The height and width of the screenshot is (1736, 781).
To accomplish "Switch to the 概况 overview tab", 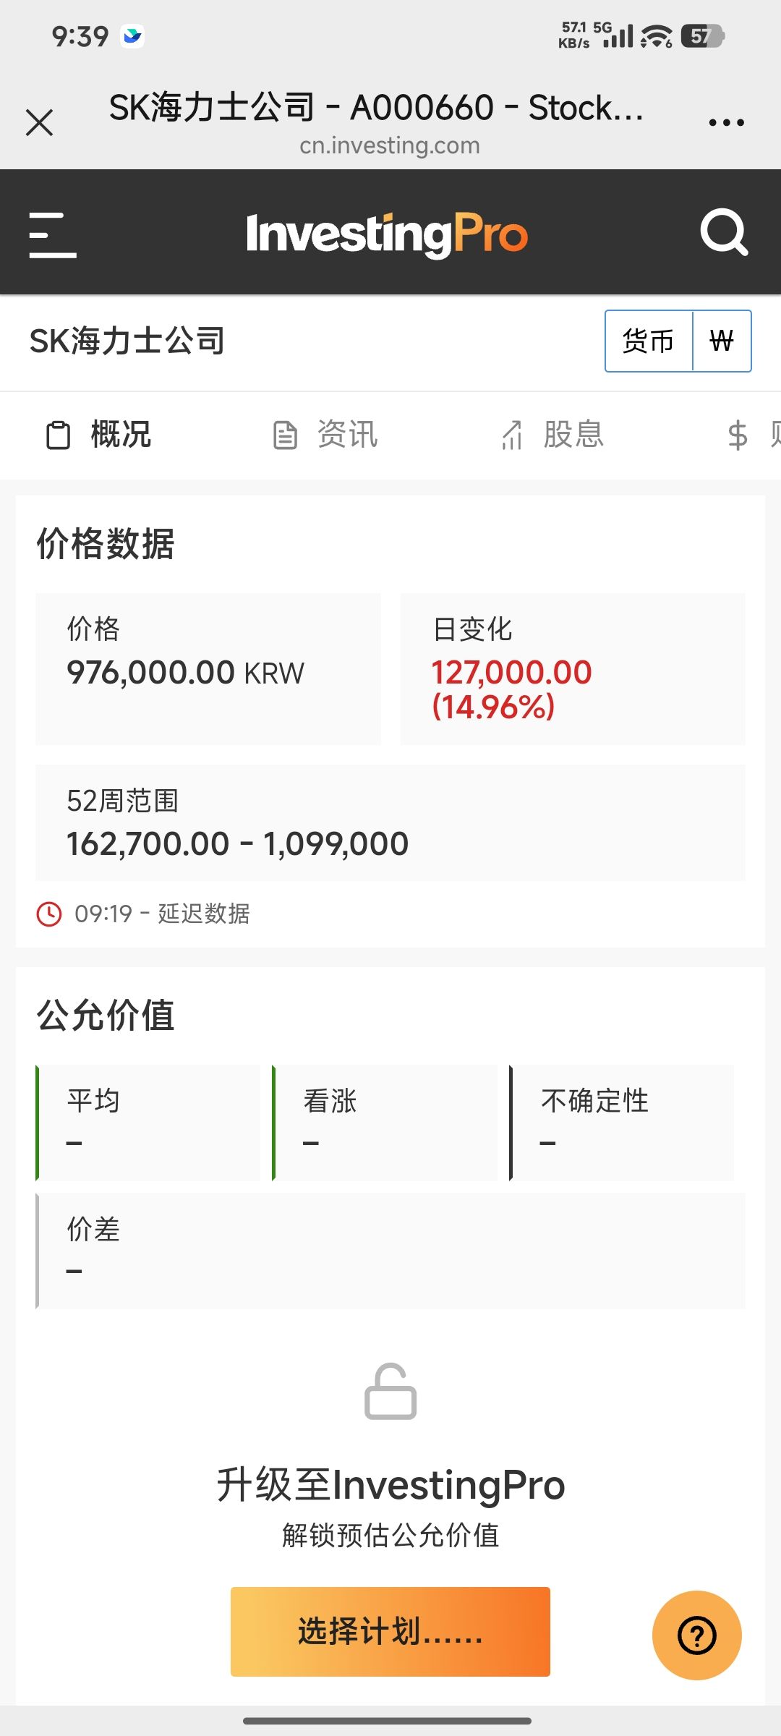I will click(x=99, y=435).
